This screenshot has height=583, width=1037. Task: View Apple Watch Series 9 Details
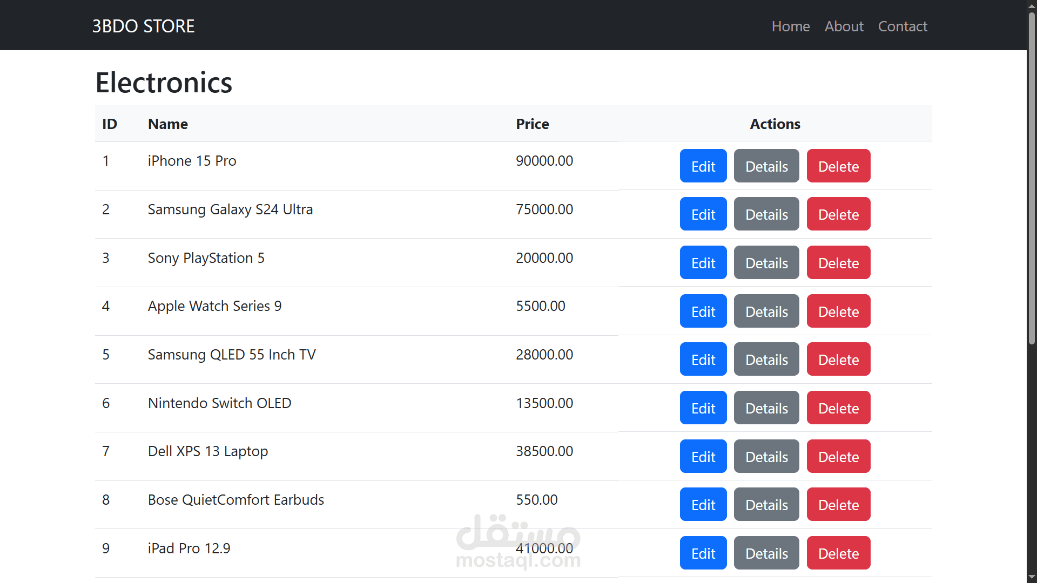point(766,311)
